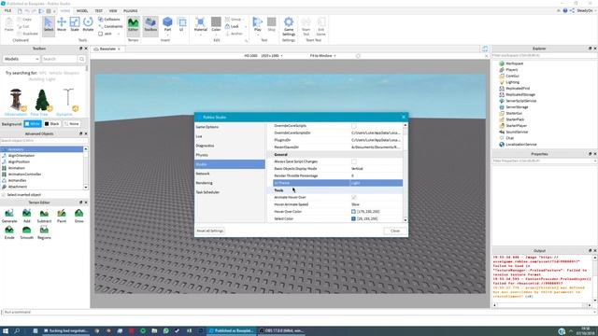Toggle Animate Hover Over checkbox
The image size is (598, 336).
pos(354,197)
